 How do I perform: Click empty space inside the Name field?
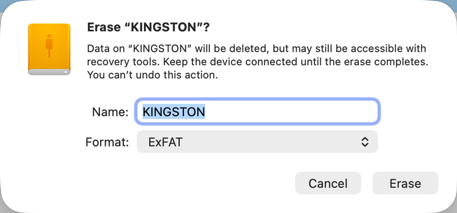[x=291, y=111]
